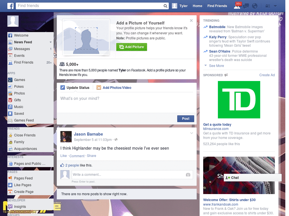Click the TD insurance ad image

(239, 100)
